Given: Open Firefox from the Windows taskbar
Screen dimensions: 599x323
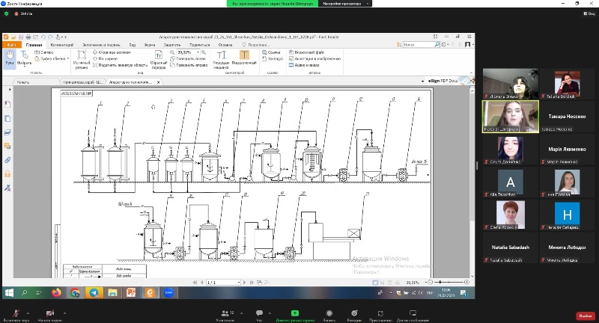Looking at the screenshot, I should (56, 292).
